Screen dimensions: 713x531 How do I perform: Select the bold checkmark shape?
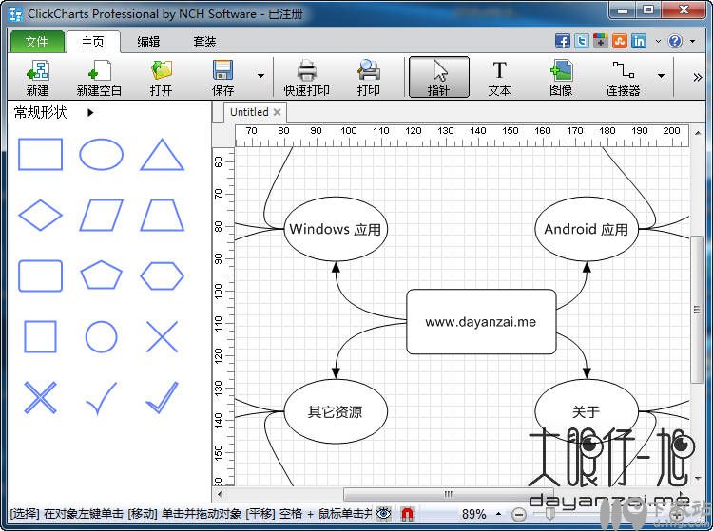[162, 397]
